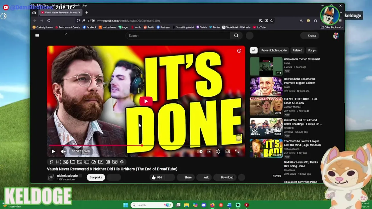This screenshot has height=209, width=372.
Task: Click the video info card icon
Action: (239, 51)
